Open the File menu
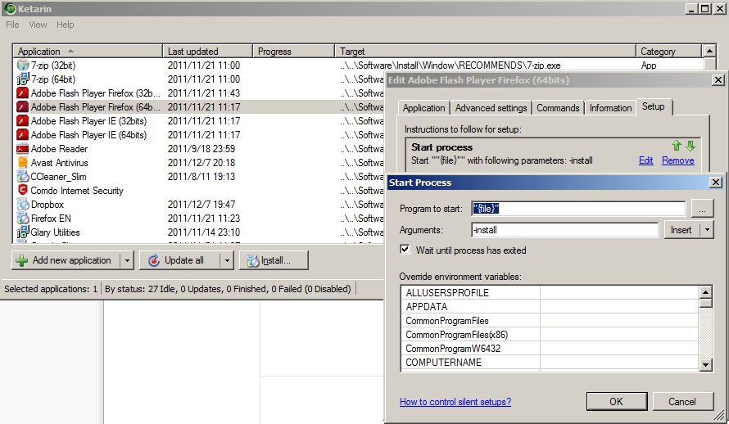Screen dimensions: 729x424 [12, 25]
